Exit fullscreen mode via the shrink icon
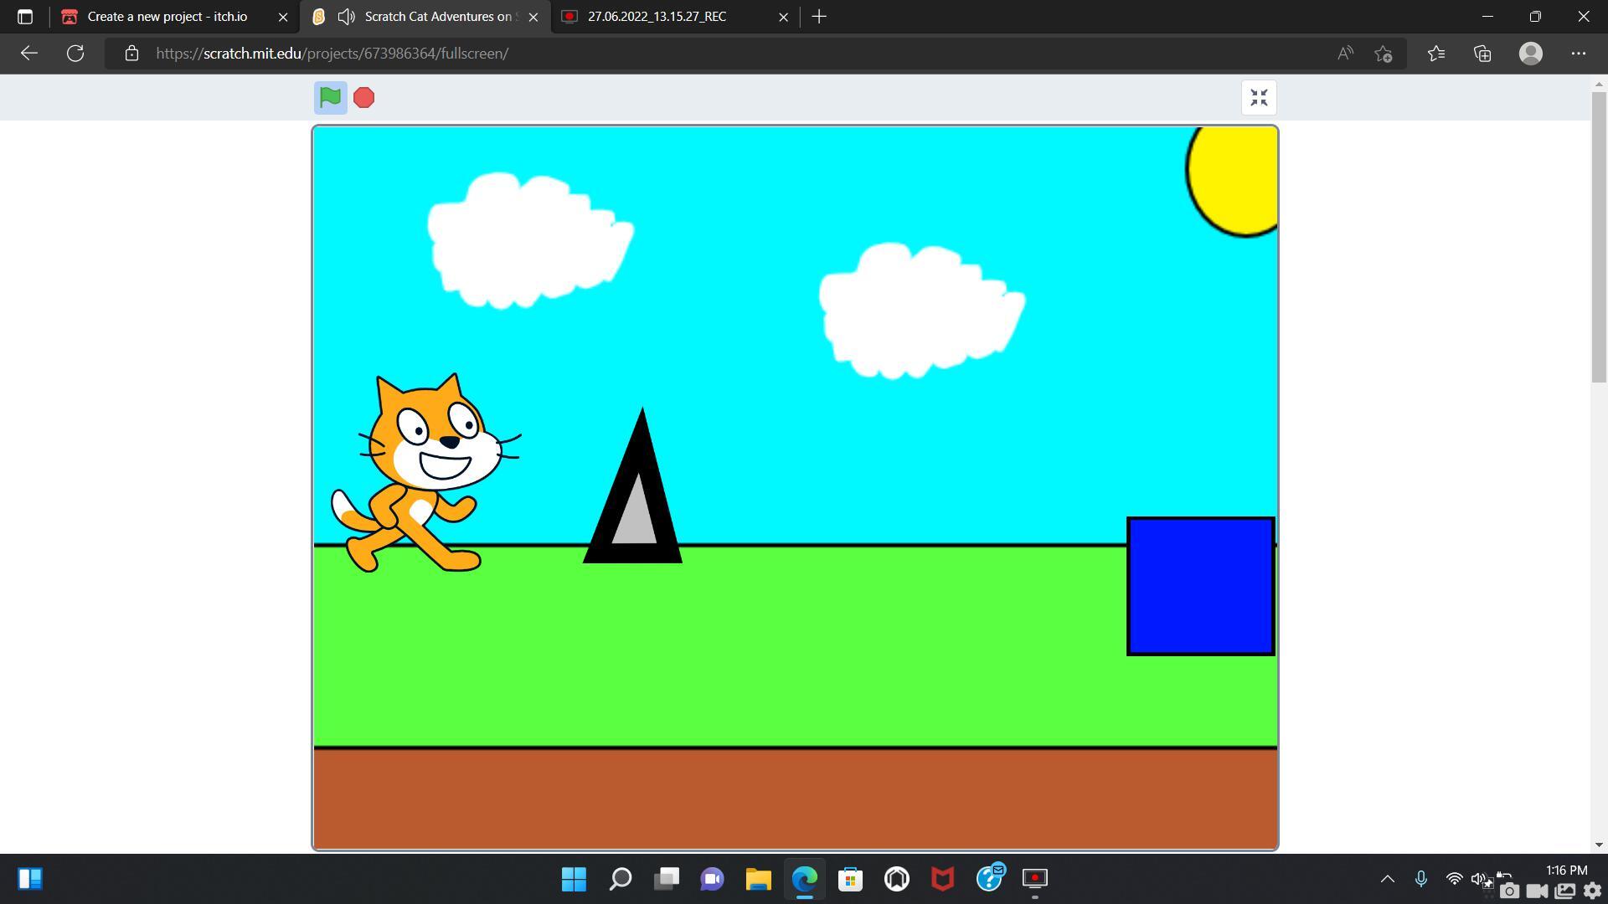 (x=1258, y=97)
